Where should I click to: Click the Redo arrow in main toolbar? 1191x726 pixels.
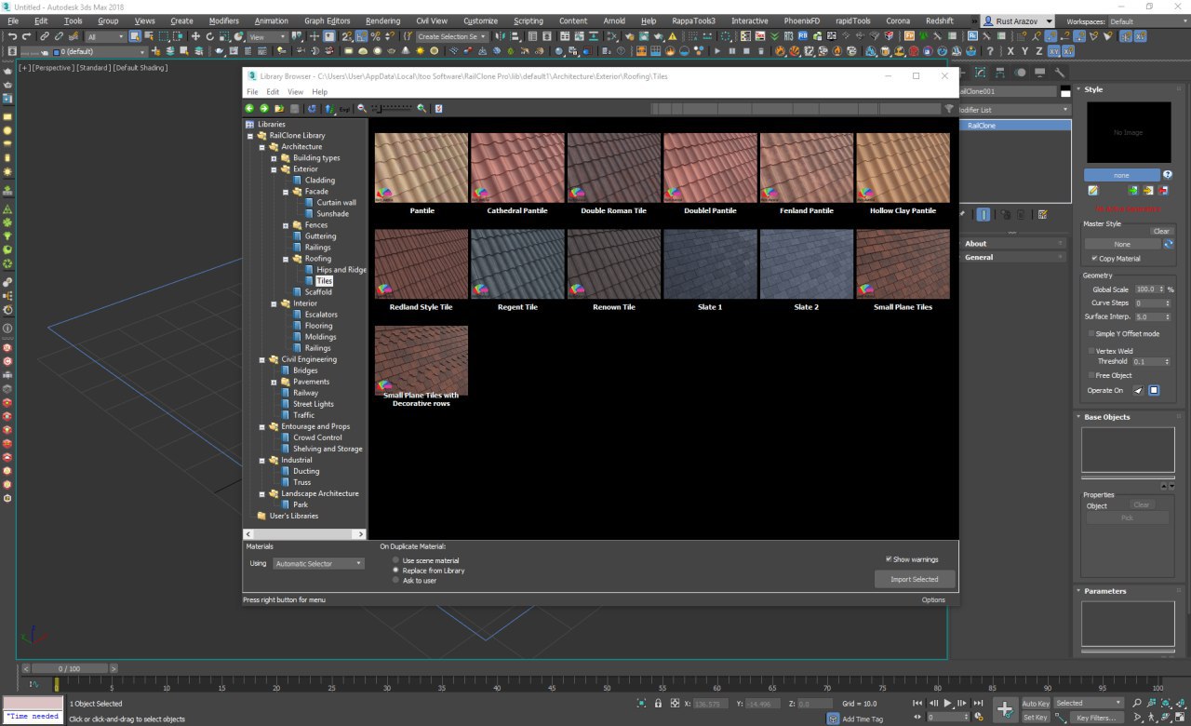(27, 36)
